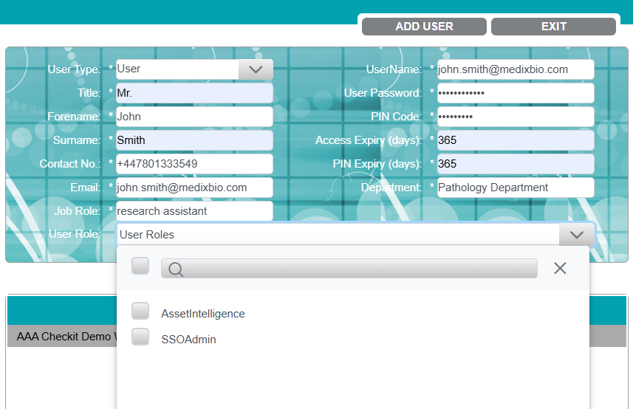Tick the SSOAdmin role checkbox

click(140, 337)
